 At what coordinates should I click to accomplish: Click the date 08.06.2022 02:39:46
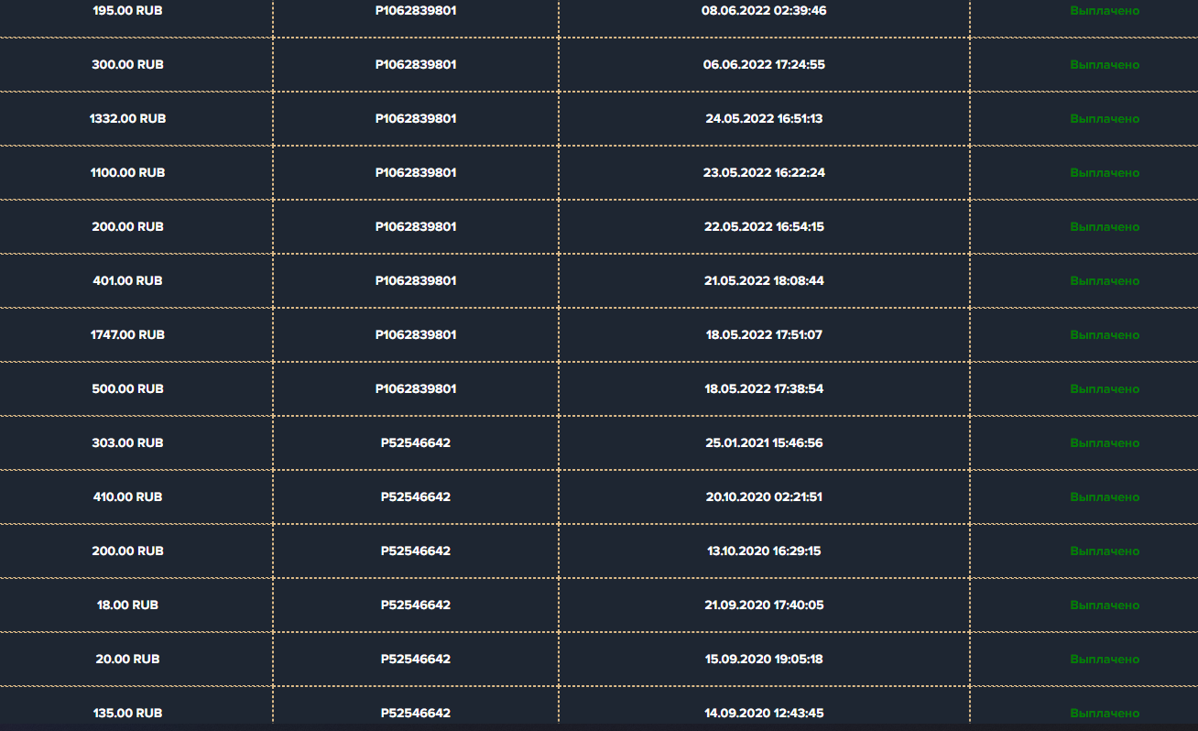(764, 11)
